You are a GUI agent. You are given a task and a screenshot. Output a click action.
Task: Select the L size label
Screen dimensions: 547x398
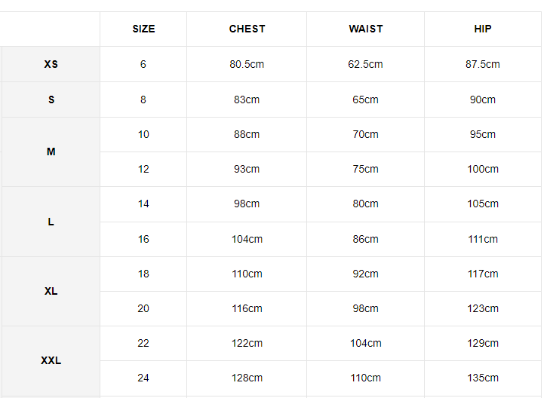pos(51,222)
